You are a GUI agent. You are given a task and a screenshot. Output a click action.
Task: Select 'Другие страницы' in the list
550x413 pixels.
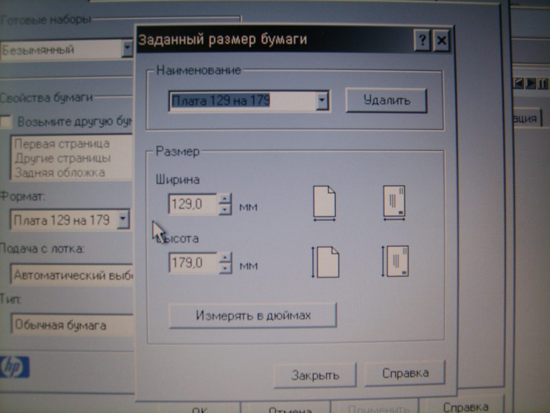pyautogui.click(x=62, y=158)
